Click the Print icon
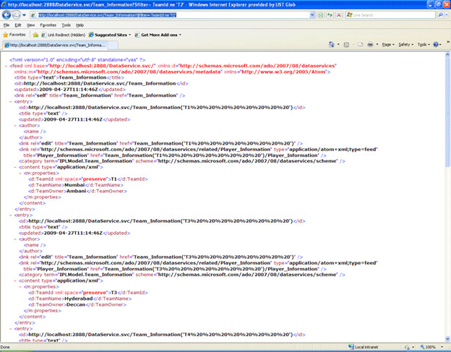The width and height of the screenshot is (451, 352). click(x=370, y=44)
